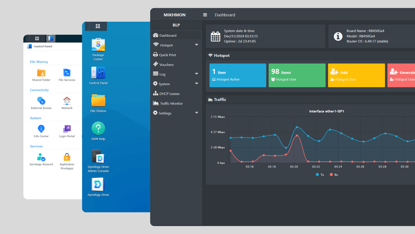Toggle the Mikhmon hamburger sidebar icon
Screen dimensions: 415x234
click(205, 15)
